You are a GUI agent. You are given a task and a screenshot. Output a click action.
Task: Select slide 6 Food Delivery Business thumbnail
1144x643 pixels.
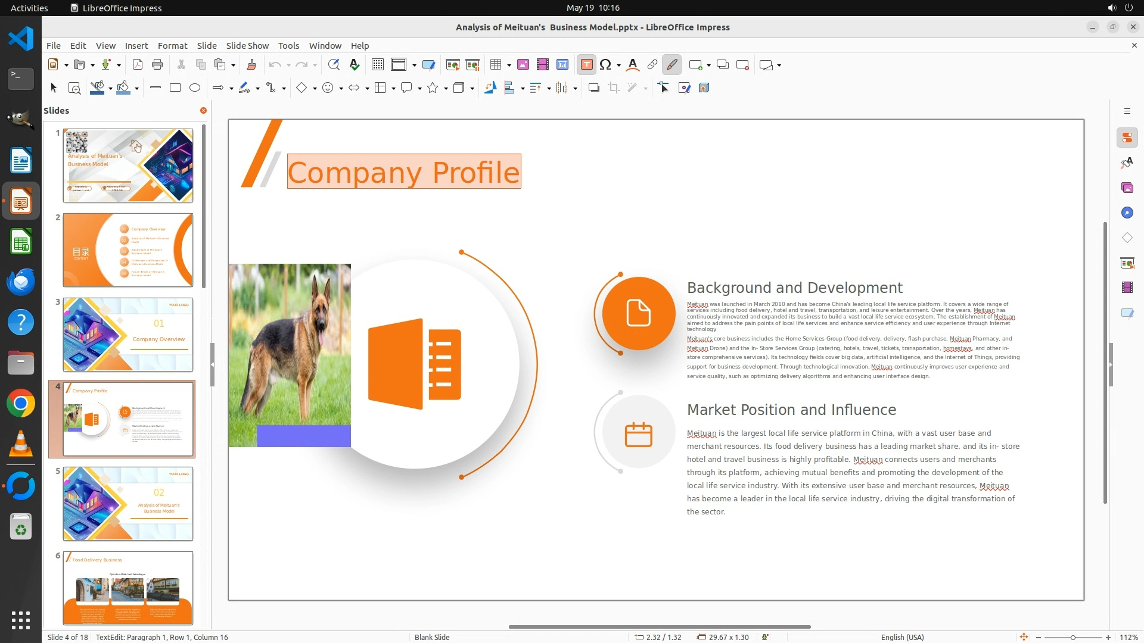point(128,588)
